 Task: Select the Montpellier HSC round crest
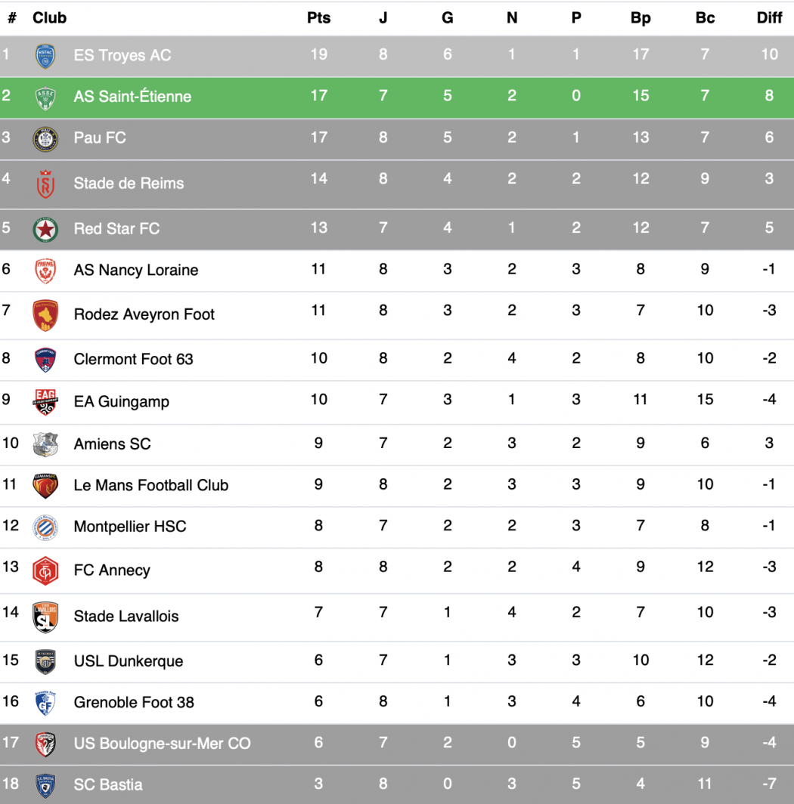45,527
